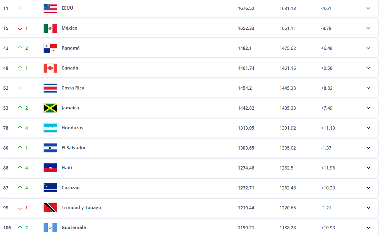
Task: Click the Guatemala flag icon
Action: click(x=50, y=228)
